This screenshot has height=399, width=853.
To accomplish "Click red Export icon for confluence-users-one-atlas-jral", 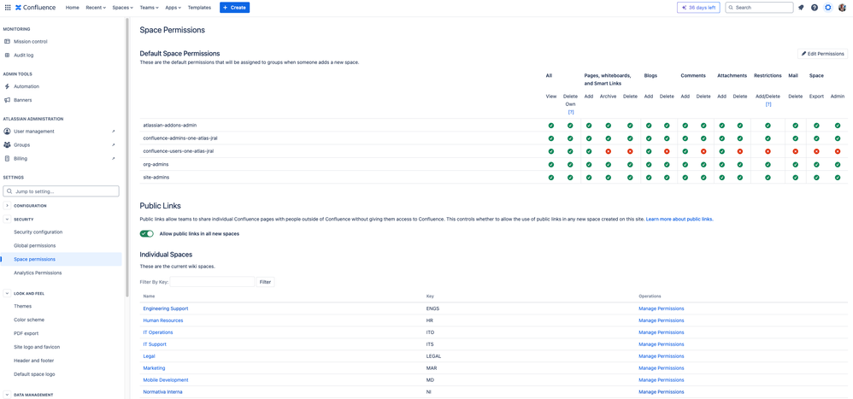I will coord(816,151).
